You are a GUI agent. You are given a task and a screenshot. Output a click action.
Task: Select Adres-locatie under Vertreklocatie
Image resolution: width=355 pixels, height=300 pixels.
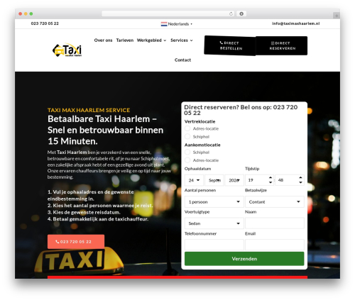pyautogui.click(x=187, y=128)
